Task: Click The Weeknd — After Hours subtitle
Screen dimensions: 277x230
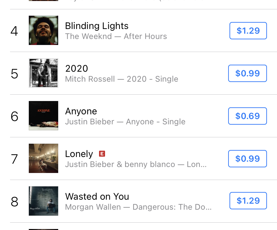Action: pos(116,36)
